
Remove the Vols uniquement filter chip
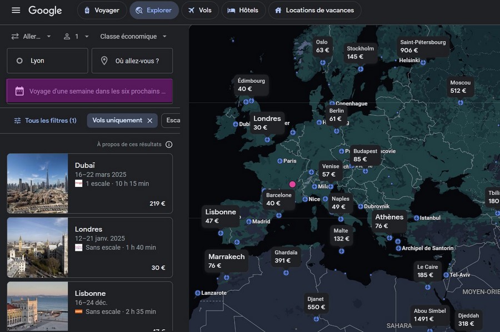pyautogui.click(x=149, y=121)
